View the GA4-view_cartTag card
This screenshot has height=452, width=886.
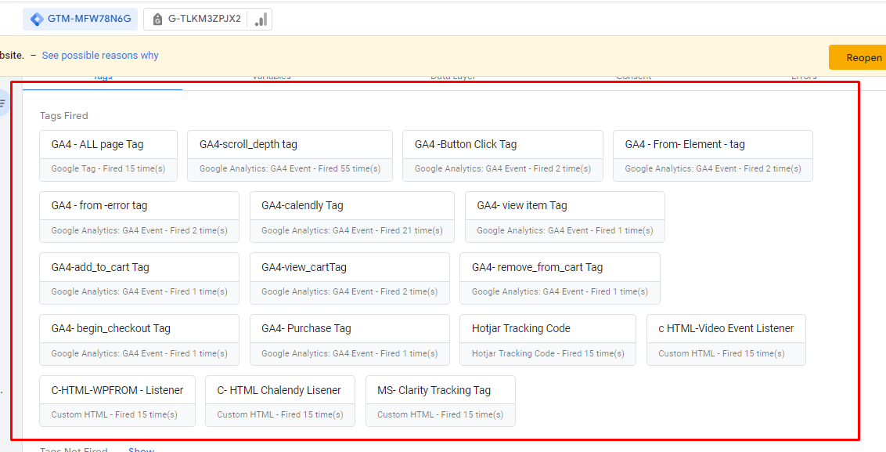(x=350, y=278)
